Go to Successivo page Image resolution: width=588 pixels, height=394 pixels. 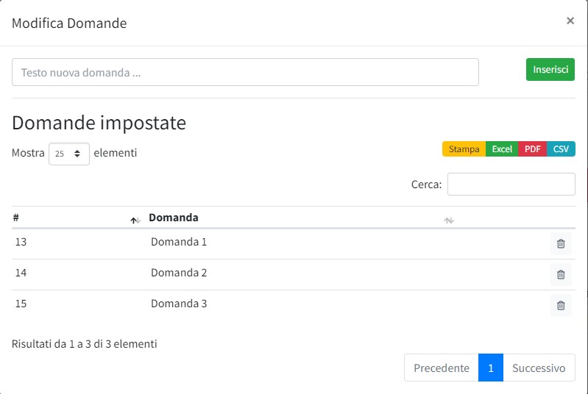[539, 368]
